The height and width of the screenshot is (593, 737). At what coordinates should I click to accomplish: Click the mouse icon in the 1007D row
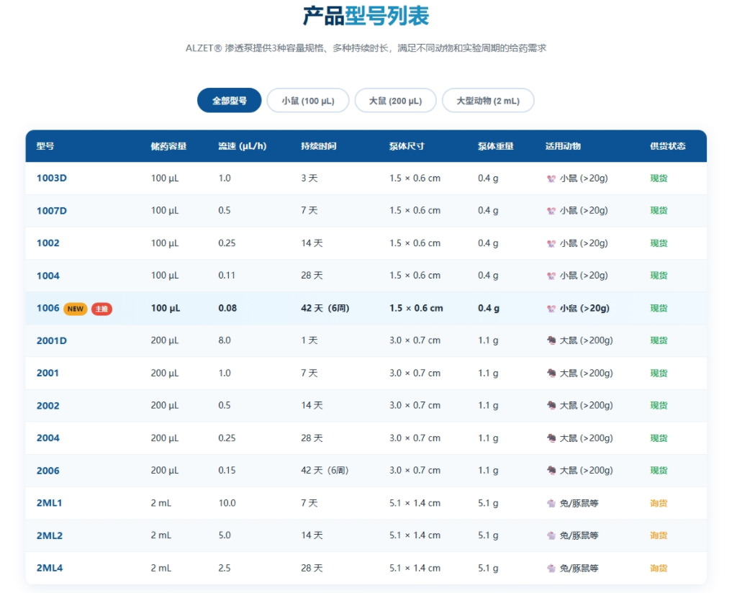coord(551,210)
